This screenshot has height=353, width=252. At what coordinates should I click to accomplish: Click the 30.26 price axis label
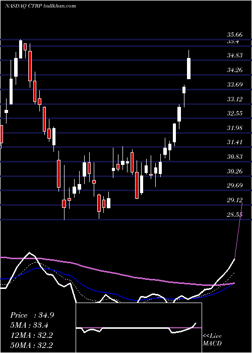235,171
